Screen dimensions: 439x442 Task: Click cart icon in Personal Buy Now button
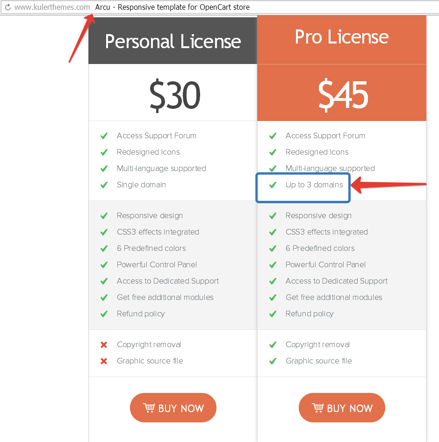click(149, 408)
